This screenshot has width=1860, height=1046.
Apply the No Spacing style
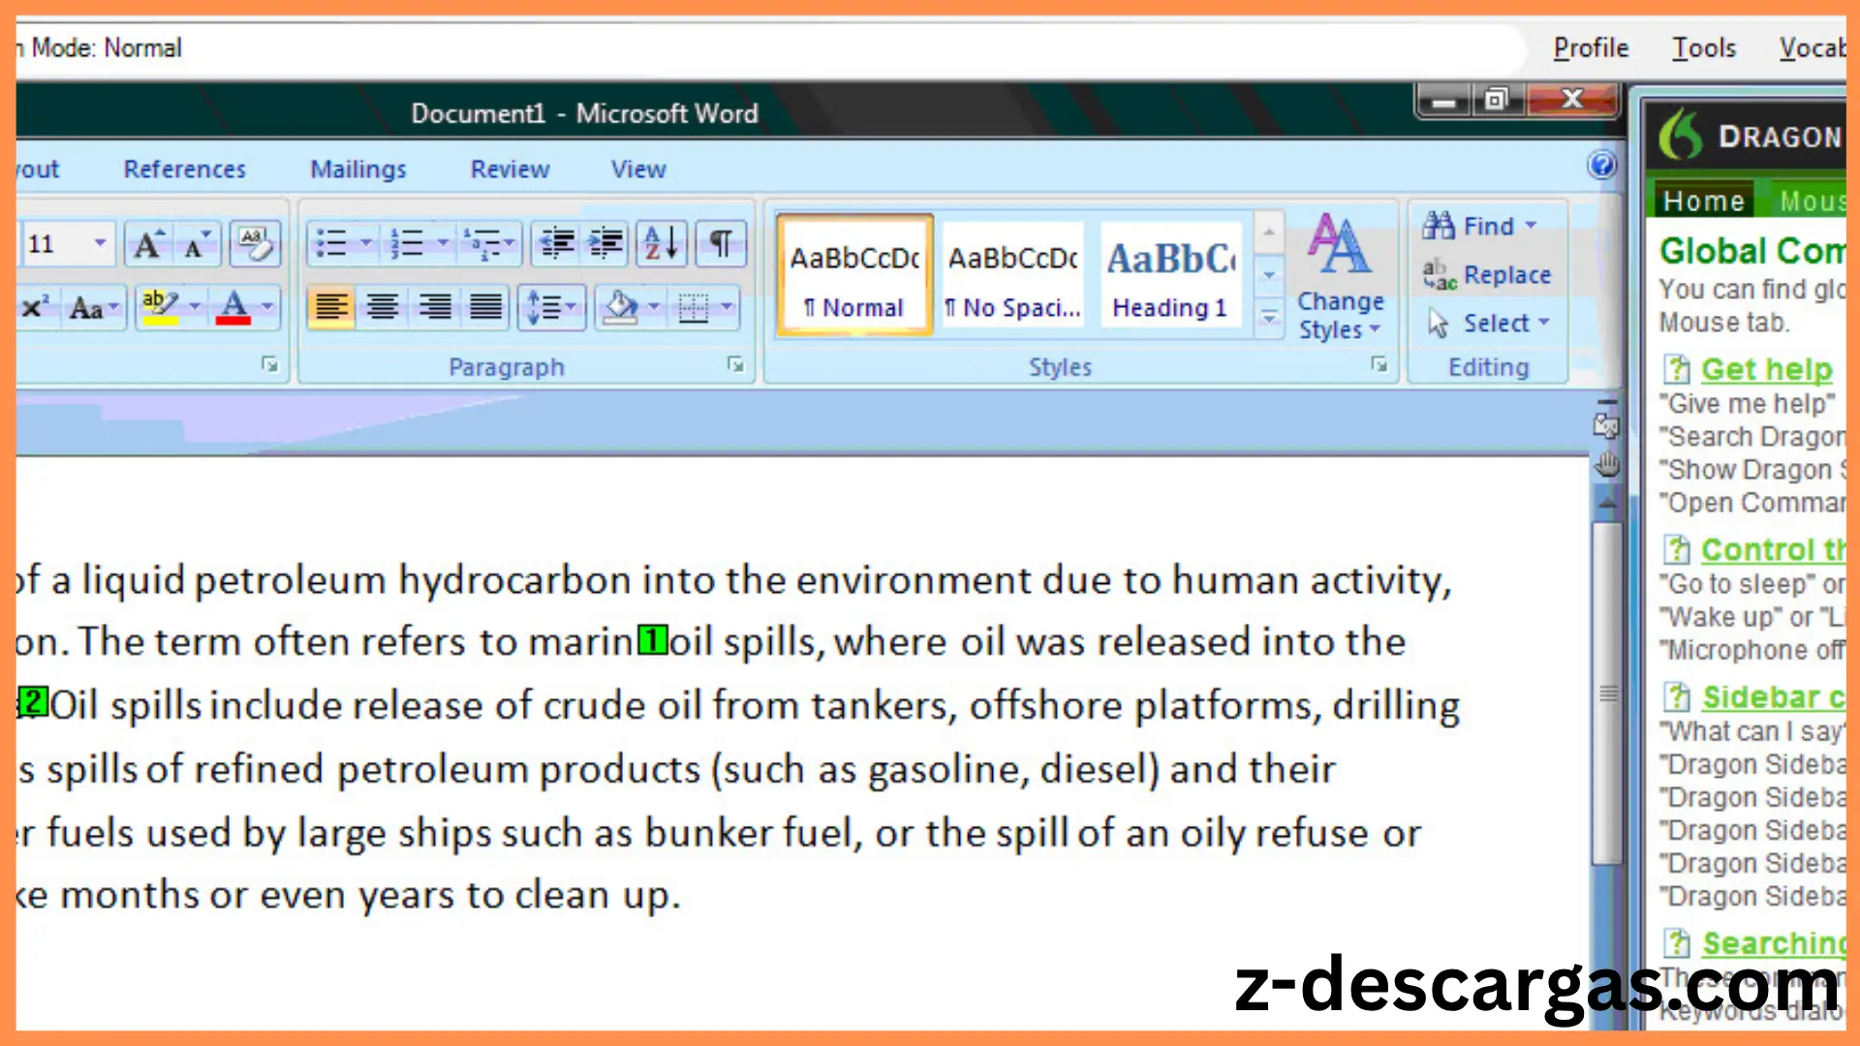pos(1013,276)
